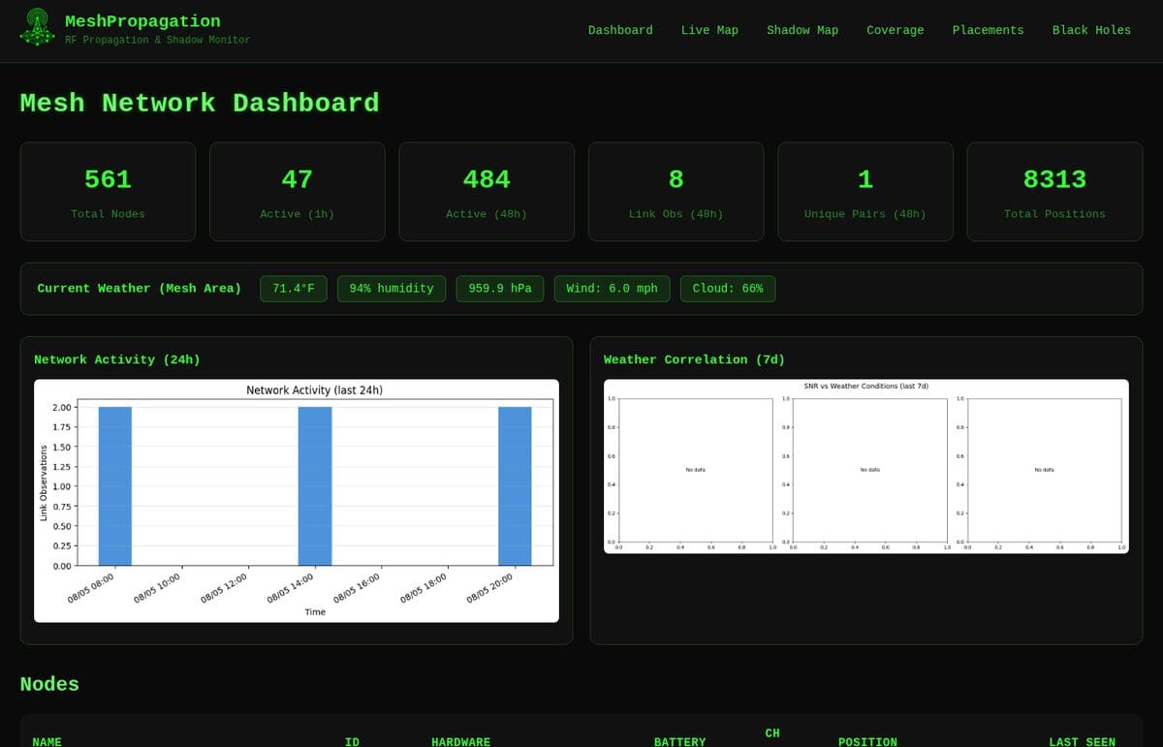Click the MeshPropagation antenna logo icon
Image resolution: width=1163 pixels, height=747 pixels.
[37, 27]
